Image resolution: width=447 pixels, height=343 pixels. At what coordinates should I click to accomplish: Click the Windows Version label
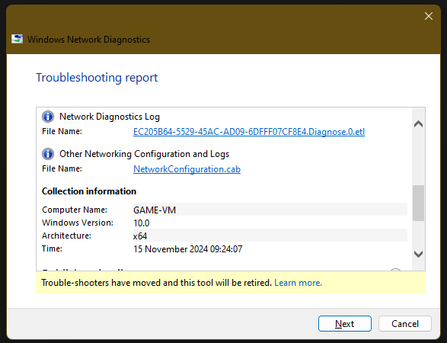(78, 223)
